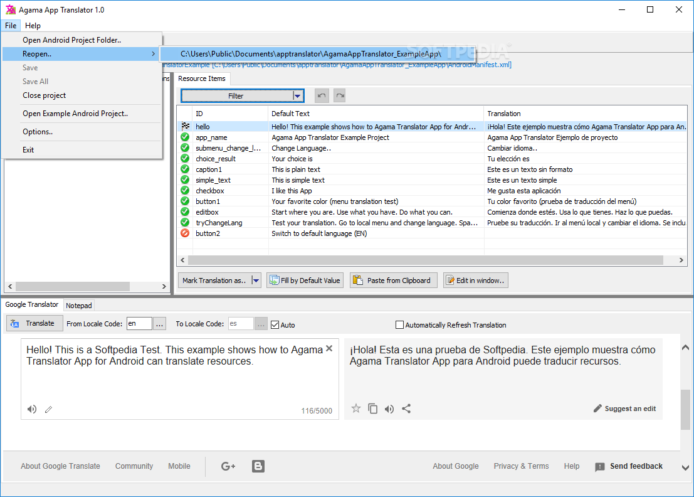Open the Community footer link
694x497 pixels.
coord(134,466)
